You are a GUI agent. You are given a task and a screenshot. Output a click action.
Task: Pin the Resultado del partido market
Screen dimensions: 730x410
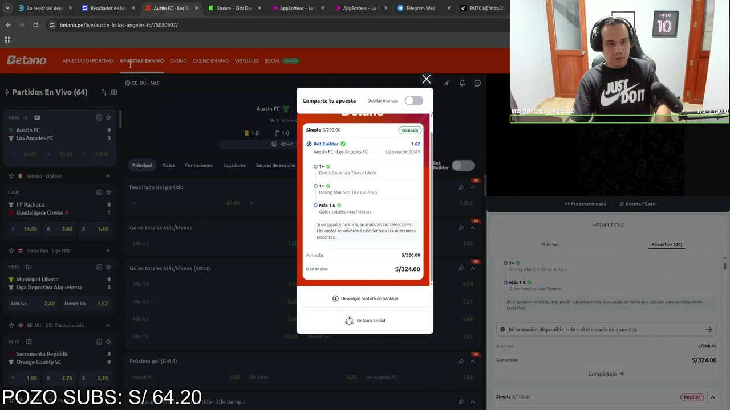tap(461, 187)
